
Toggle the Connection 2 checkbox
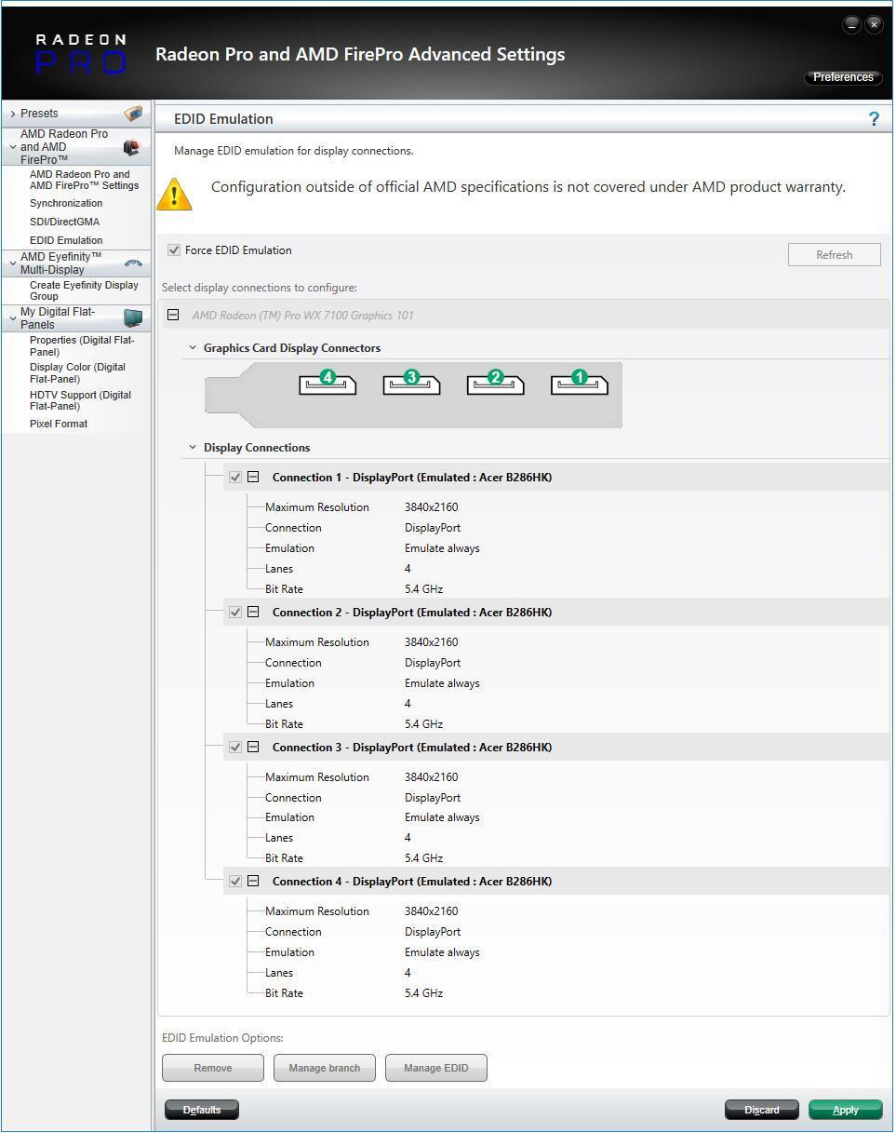click(235, 613)
